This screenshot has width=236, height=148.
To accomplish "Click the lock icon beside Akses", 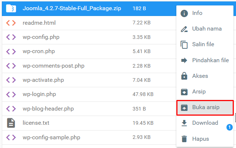I will (184, 76).
